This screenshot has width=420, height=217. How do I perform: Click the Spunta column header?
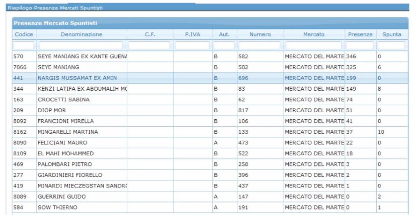pos(392,35)
